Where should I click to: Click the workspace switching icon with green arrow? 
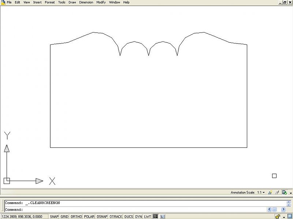click(285, 192)
